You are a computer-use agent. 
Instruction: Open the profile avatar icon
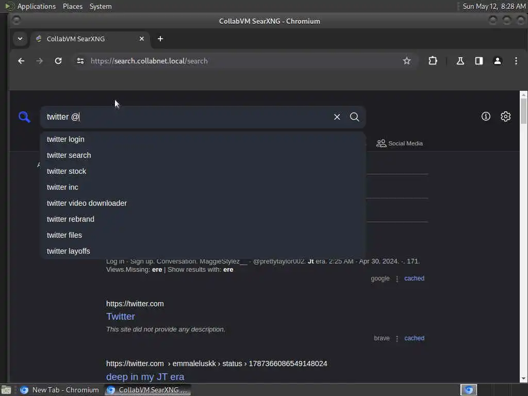[498, 61]
